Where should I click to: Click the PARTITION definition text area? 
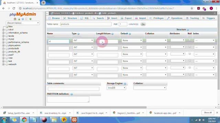[x=68, y=99]
